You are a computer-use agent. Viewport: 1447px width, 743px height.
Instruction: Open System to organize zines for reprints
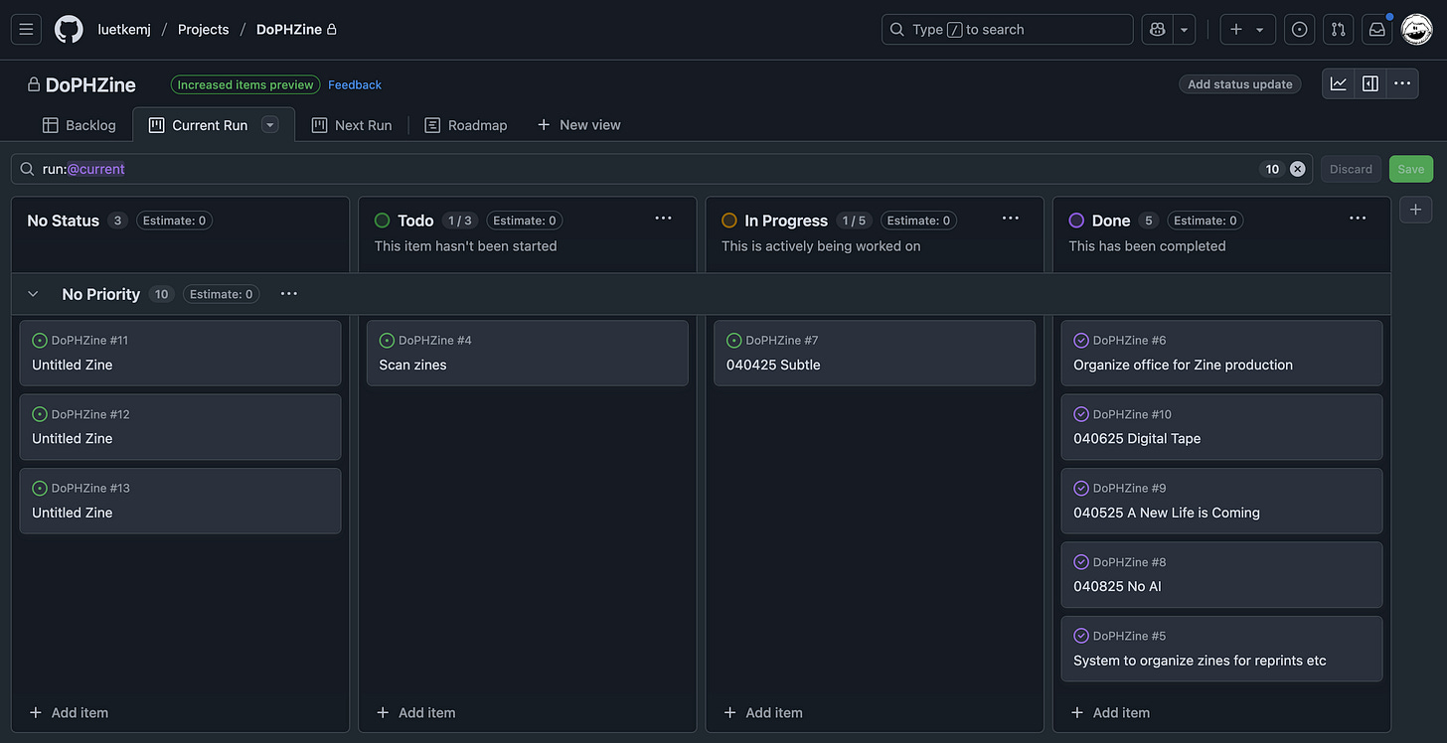point(1221,649)
